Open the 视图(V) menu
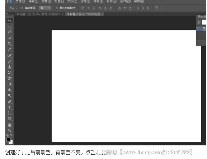Image resolution: width=207 pixels, height=159 pixels. [x=112, y=1]
